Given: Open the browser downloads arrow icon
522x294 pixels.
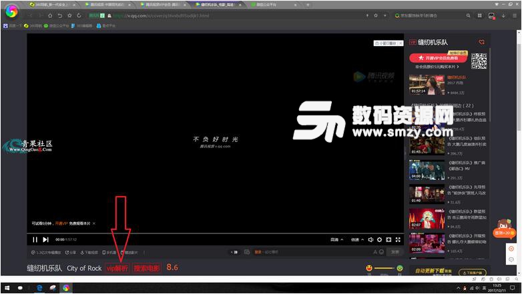Looking at the screenshot, I should (x=503, y=15).
